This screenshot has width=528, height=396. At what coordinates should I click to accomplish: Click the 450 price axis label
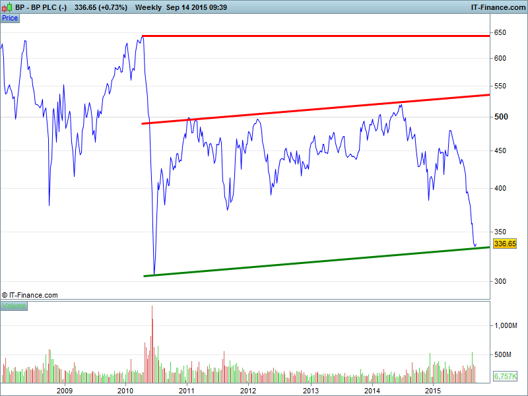pyautogui.click(x=500, y=151)
